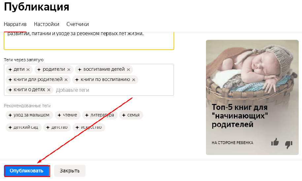Remove the "родители" tag with its x icon

pos(69,69)
